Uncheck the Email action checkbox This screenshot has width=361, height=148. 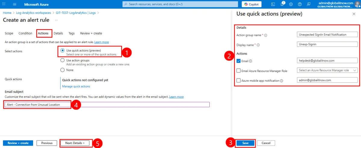tap(239, 61)
